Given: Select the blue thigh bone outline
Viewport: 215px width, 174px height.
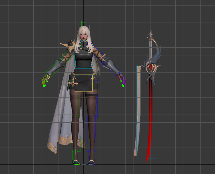Looking at the screenshot, I should coord(93,99).
